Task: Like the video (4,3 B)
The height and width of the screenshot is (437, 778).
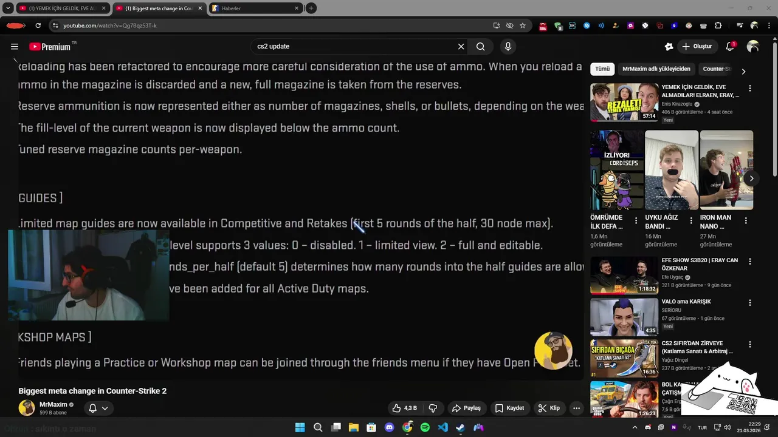Action: pos(404,408)
